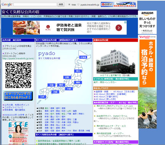
Task: Select 東北 region label on the map
Action: tap(78, 71)
